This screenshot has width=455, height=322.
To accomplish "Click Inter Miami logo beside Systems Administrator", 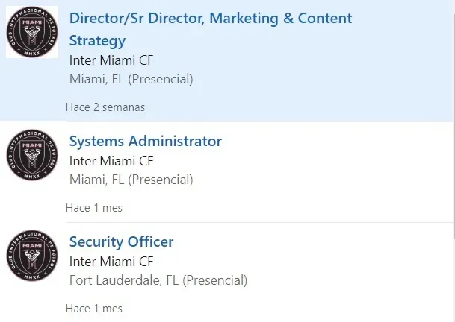I will pos(32,155).
